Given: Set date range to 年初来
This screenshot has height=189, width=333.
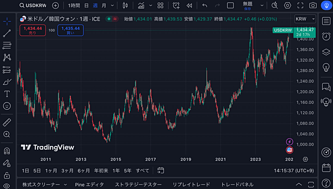Looking at the screenshot, I should click(x=101, y=170).
